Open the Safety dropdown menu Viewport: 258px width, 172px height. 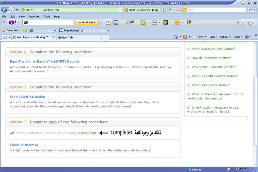click(226, 37)
